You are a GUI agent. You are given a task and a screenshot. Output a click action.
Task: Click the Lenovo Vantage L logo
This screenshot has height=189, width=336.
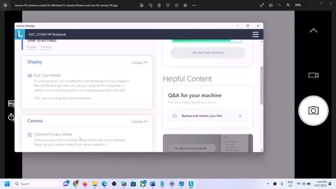20,34
